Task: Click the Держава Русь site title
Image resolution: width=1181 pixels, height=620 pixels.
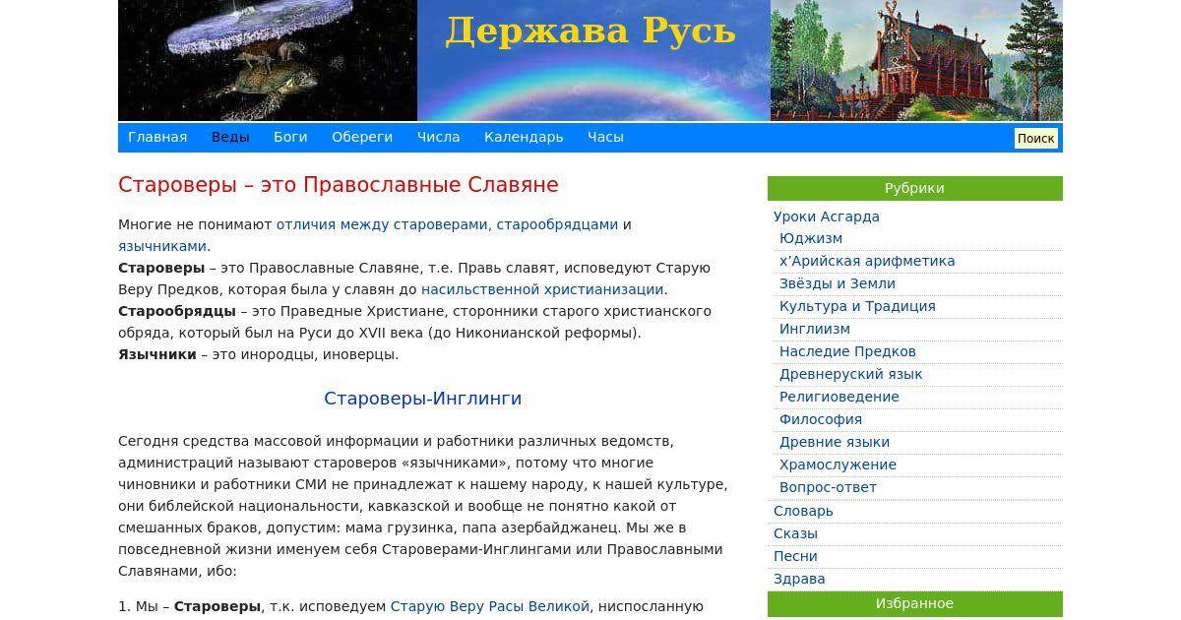Action: point(590,31)
